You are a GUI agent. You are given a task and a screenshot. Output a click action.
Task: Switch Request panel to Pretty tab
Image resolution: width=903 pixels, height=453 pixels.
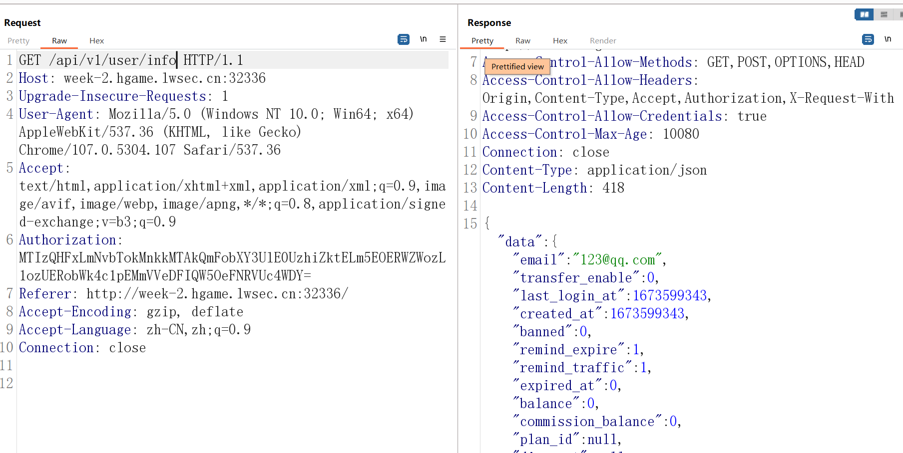pos(18,41)
